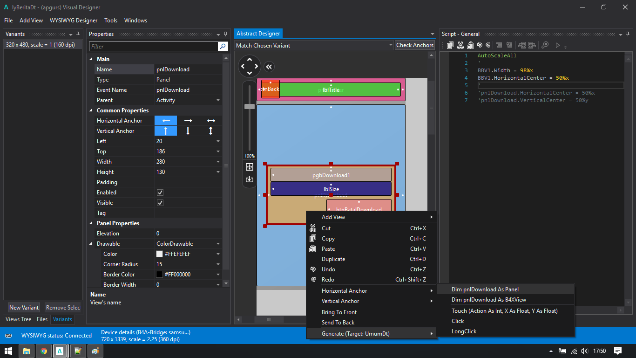Click the Paste icon in script toolbar
This screenshot has height=358, width=636.
pos(470,45)
